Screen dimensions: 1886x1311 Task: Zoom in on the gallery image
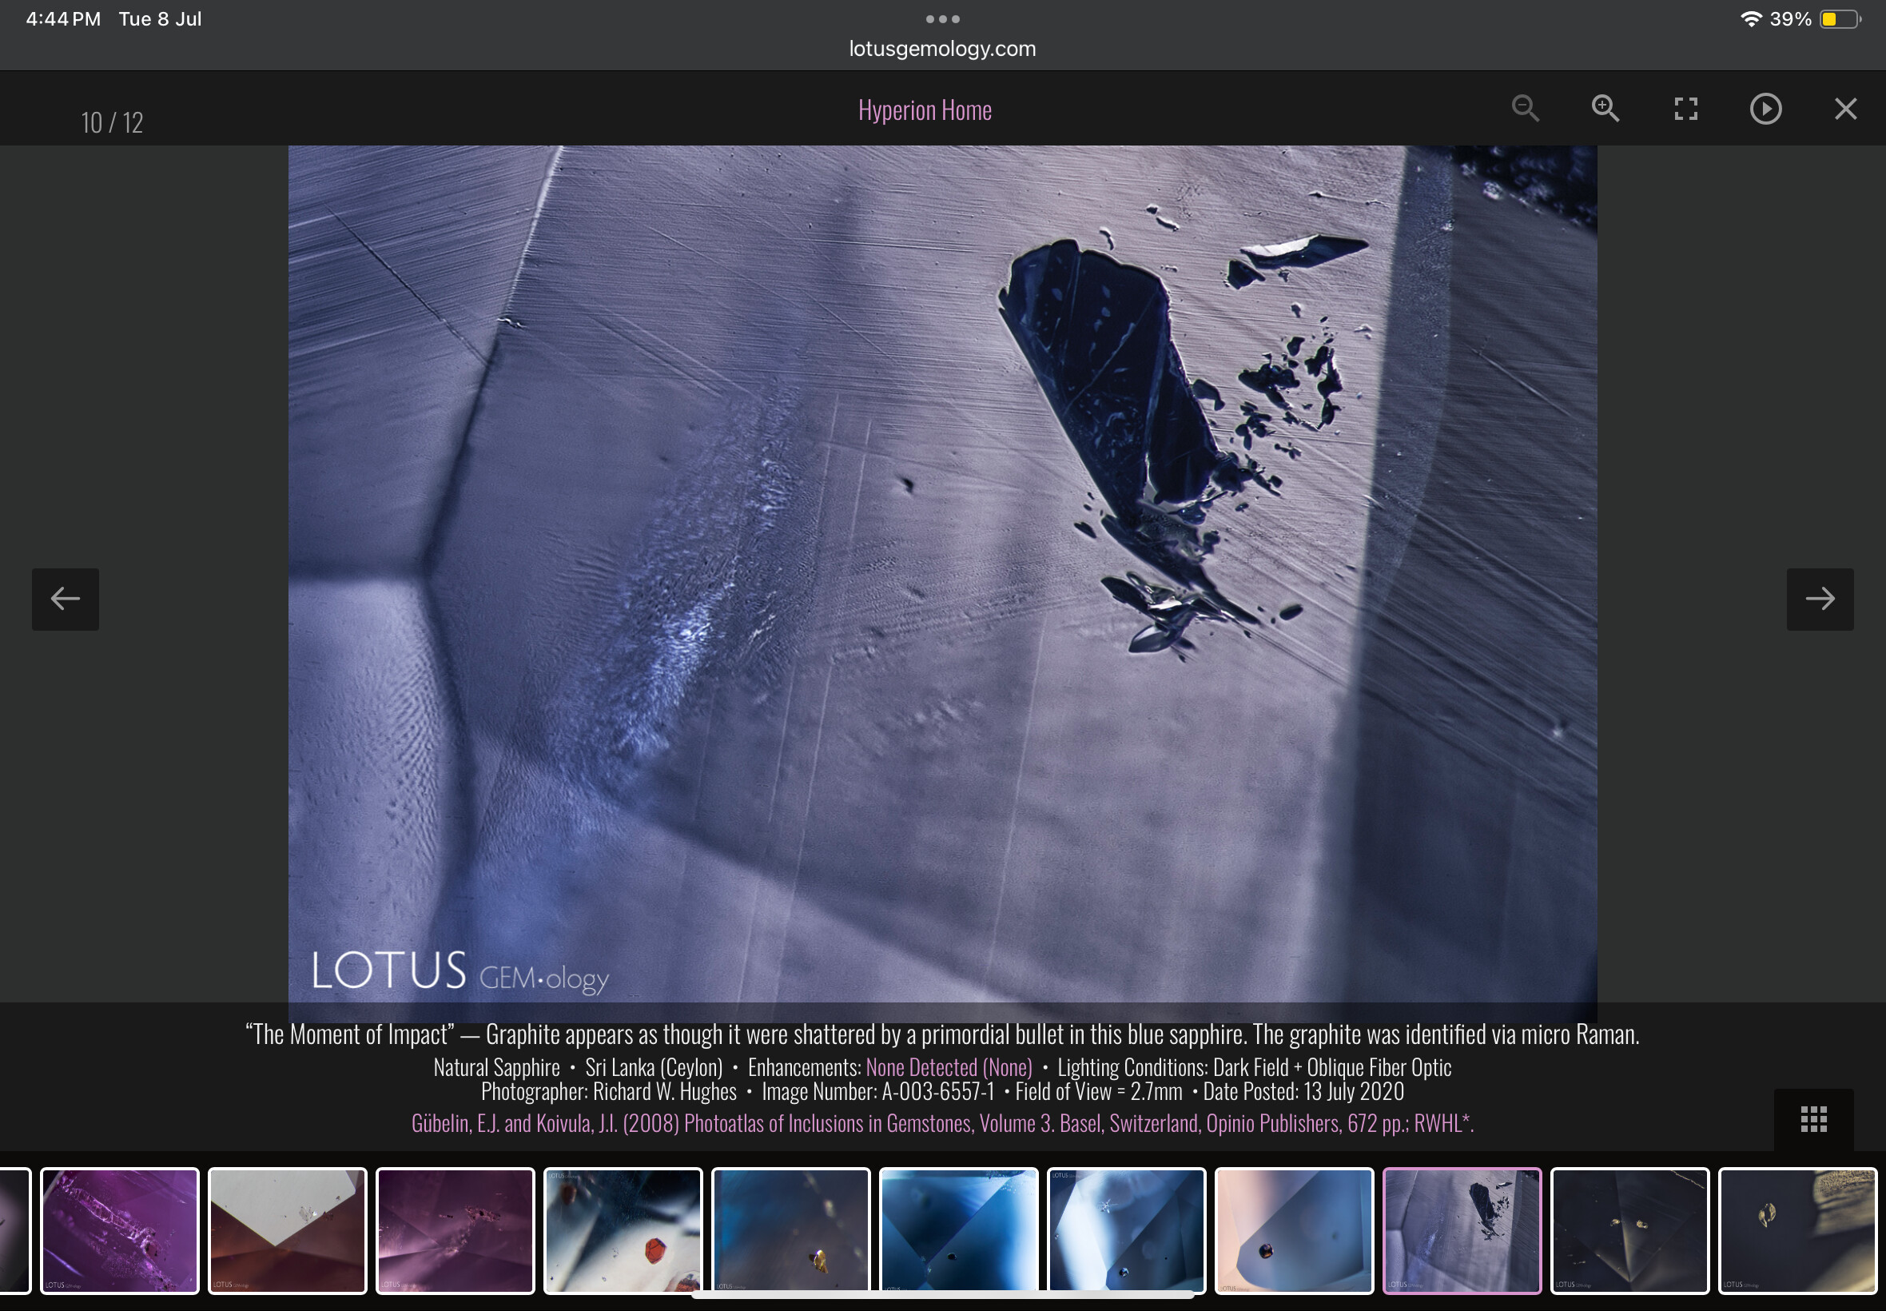point(1605,109)
